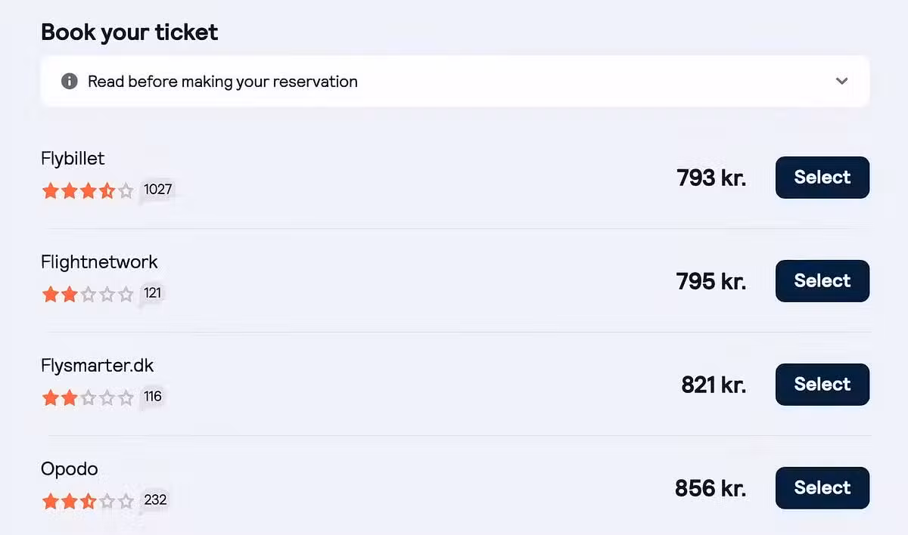The height and width of the screenshot is (535, 908).
Task: Click Flightnetwork star rating icons
Action: pyautogui.click(x=88, y=294)
